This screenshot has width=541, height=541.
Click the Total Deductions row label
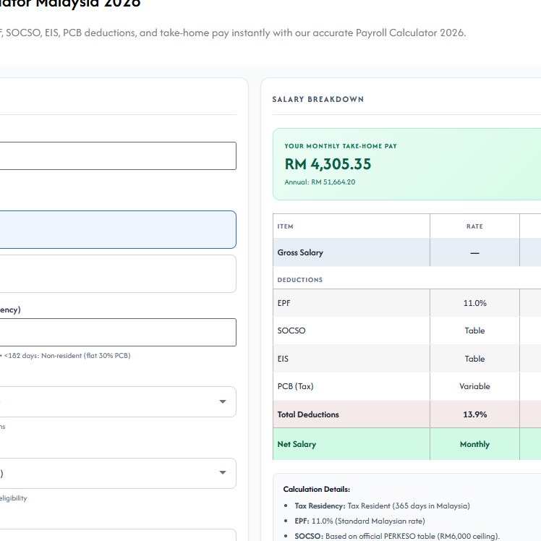click(308, 414)
